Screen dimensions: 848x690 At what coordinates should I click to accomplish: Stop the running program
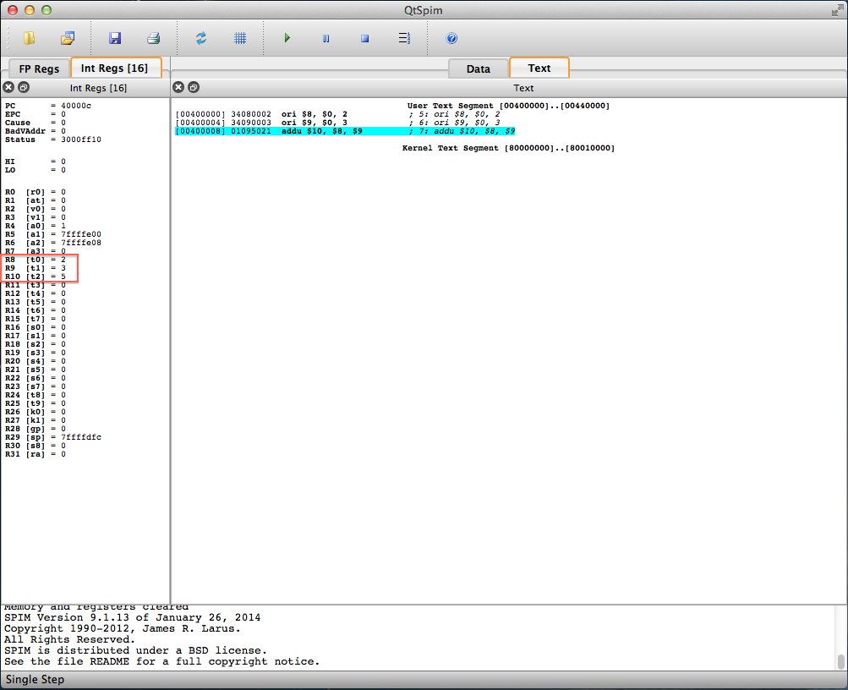(365, 38)
